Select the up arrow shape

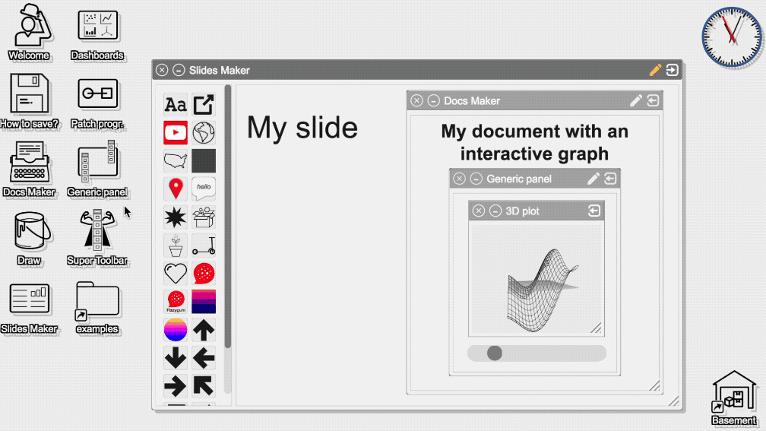pyautogui.click(x=204, y=329)
